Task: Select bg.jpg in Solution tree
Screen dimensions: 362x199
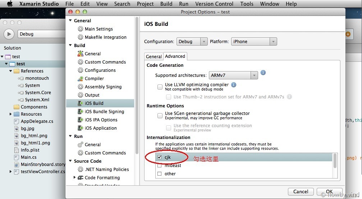Action: coord(27,129)
